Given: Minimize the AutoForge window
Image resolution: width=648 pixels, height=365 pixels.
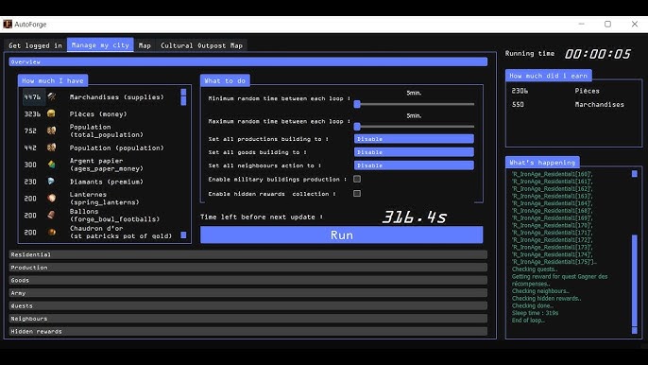Looking at the screenshot, I should click(582, 24).
